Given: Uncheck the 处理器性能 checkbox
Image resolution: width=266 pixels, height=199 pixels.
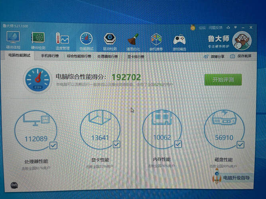Looking at the screenshot, I should pyautogui.click(x=53, y=145).
